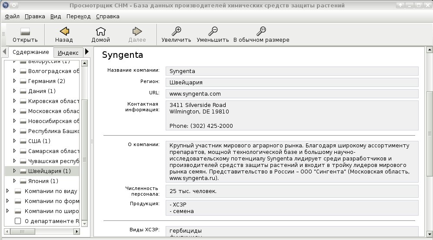Image resolution: width=433 pixels, height=240 pixels.
Task: Open the Файл menu
Action: pyautogui.click(x=12, y=17)
